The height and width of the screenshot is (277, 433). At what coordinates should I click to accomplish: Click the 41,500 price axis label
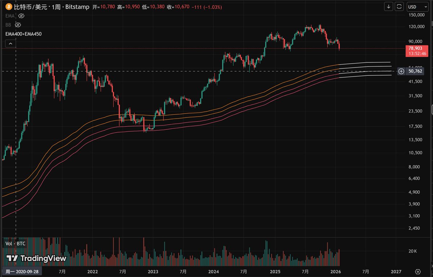click(x=415, y=82)
